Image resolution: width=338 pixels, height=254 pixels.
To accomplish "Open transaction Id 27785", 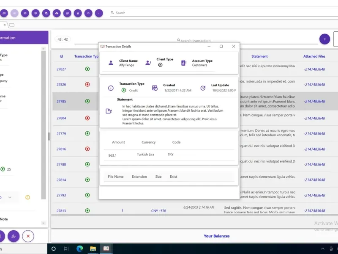I will 61,101.
